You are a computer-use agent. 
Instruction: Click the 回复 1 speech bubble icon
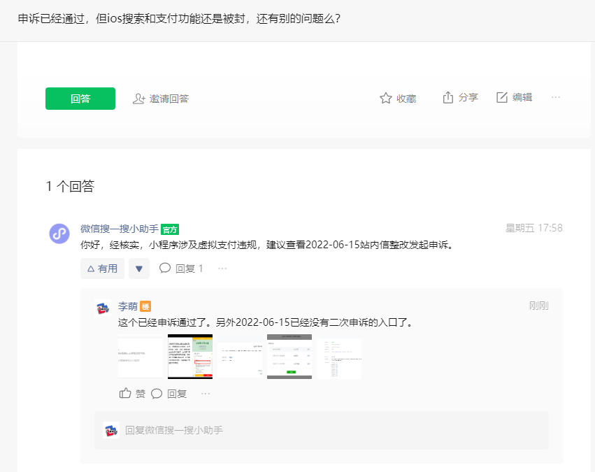click(x=165, y=269)
